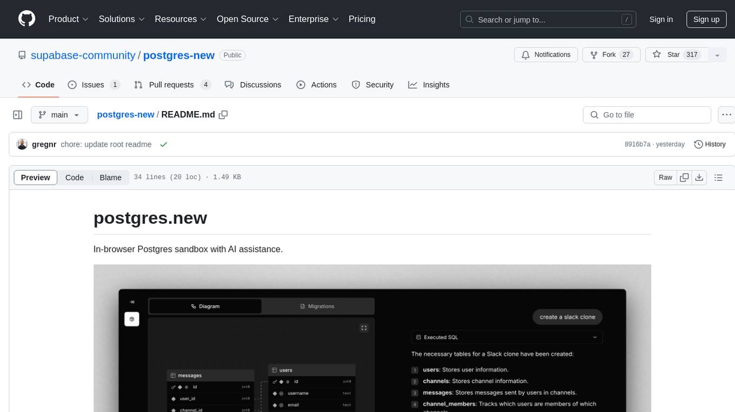
Task: Open the file History
Action: [710, 145]
